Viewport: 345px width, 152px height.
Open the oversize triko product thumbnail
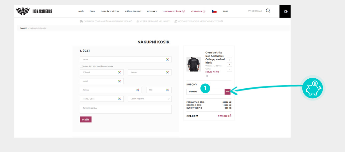point(194,64)
